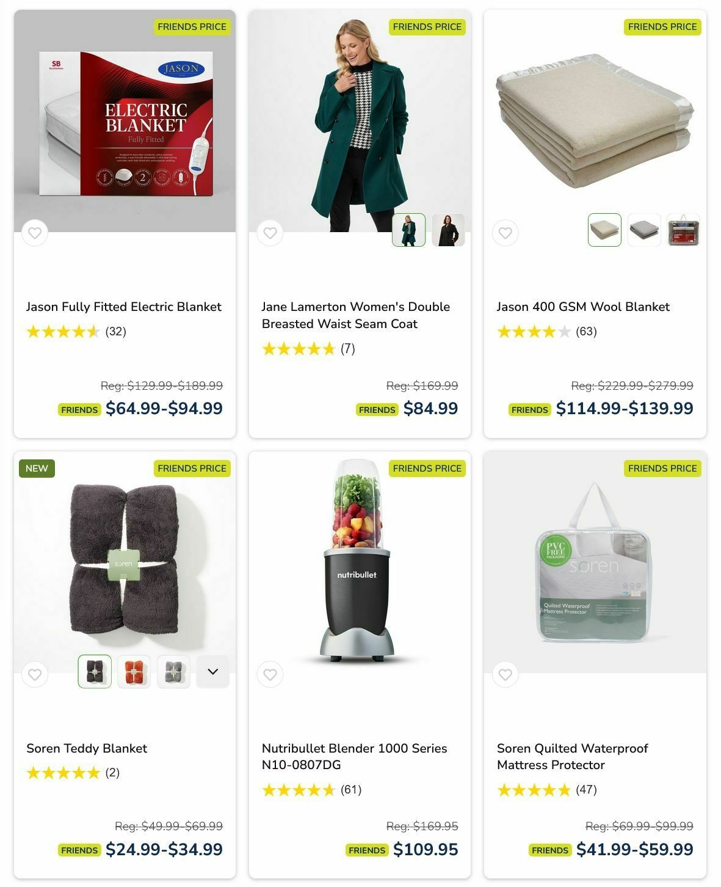This screenshot has height=887, width=721.
Task: Save Jason Wool Blanket via heart icon
Action: (505, 233)
